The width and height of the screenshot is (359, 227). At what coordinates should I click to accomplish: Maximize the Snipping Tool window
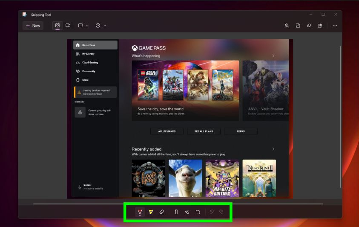(x=323, y=15)
